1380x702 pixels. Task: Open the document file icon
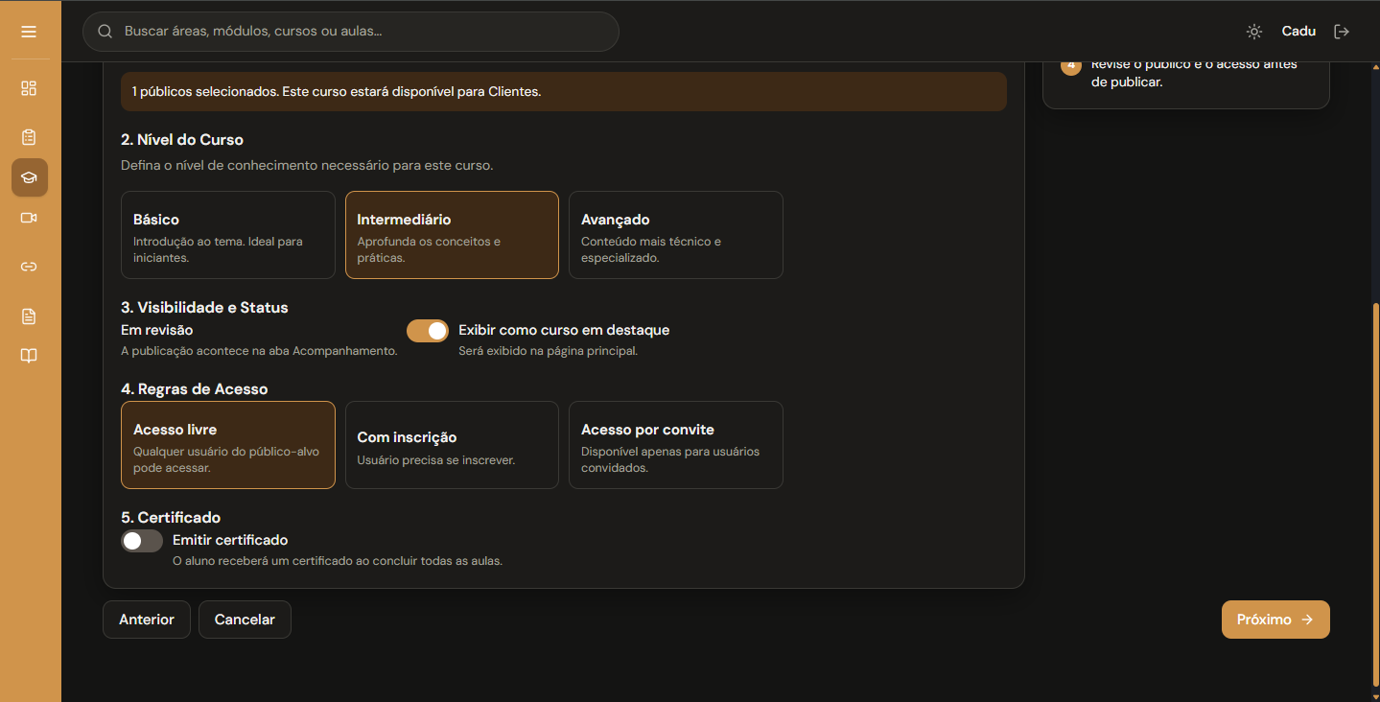29,316
